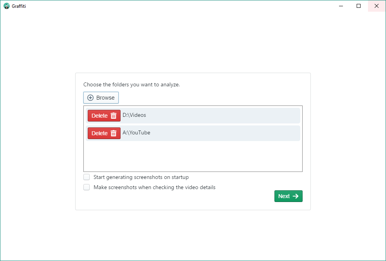Open the Browse folder picker

pyautogui.click(x=101, y=97)
